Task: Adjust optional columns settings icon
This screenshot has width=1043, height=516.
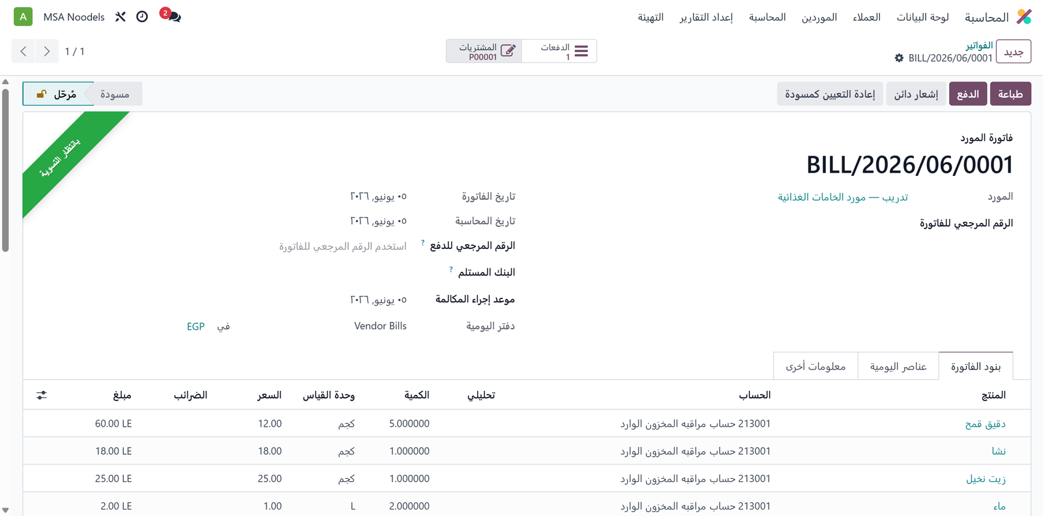Action: pos(42,395)
